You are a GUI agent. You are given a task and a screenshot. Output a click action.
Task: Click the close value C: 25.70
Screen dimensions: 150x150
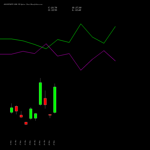(52, 8)
